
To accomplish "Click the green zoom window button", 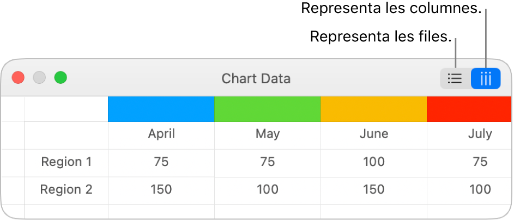I will click(60, 78).
